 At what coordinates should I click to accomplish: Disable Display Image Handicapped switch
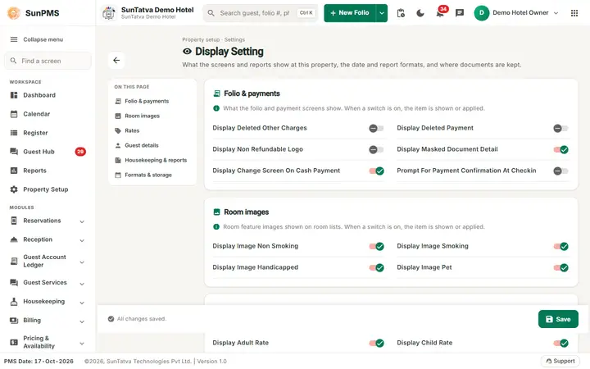[x=376, y=267]
